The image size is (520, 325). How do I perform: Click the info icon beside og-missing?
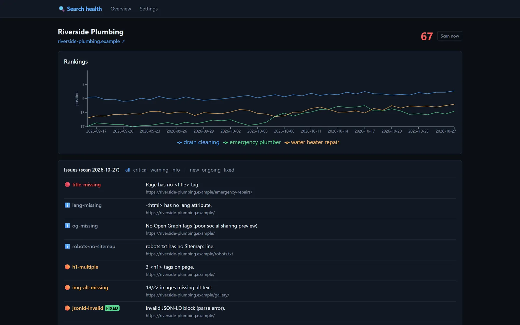(67, 226)
